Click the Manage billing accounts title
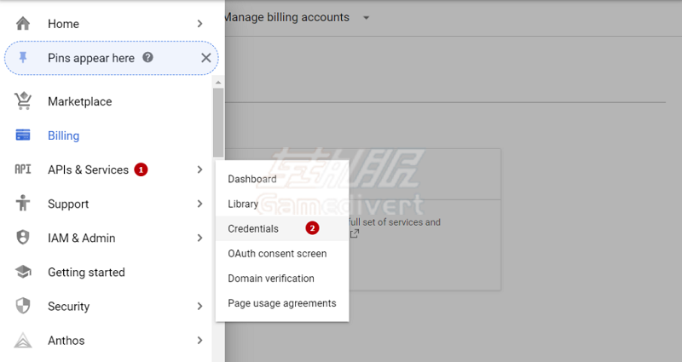The width and height of the screenshot is (682, 362). tap(287, 17)
